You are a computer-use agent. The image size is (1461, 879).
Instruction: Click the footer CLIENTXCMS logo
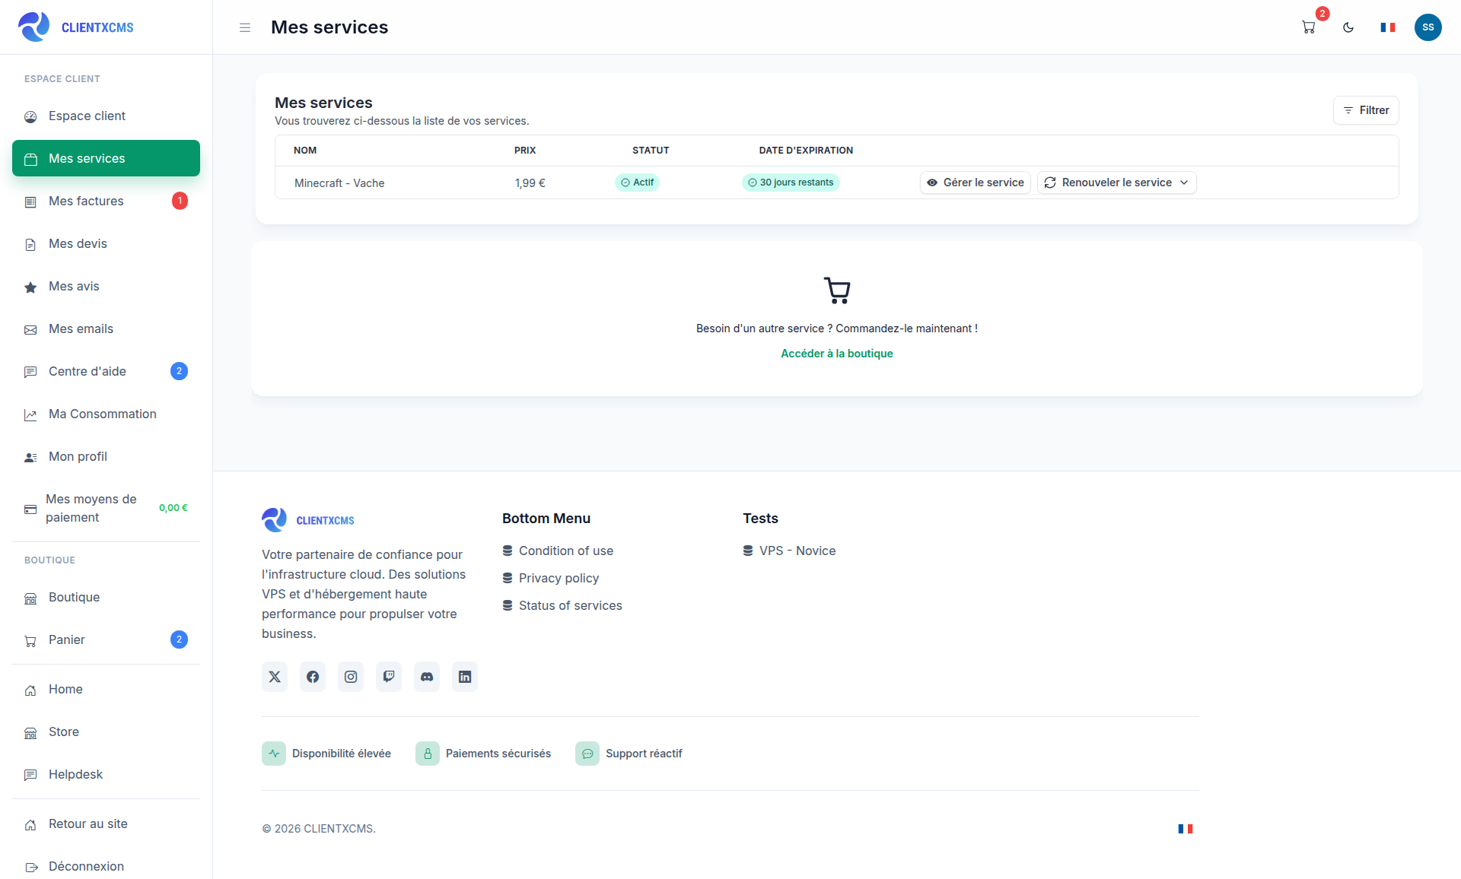tap(308, 520)
